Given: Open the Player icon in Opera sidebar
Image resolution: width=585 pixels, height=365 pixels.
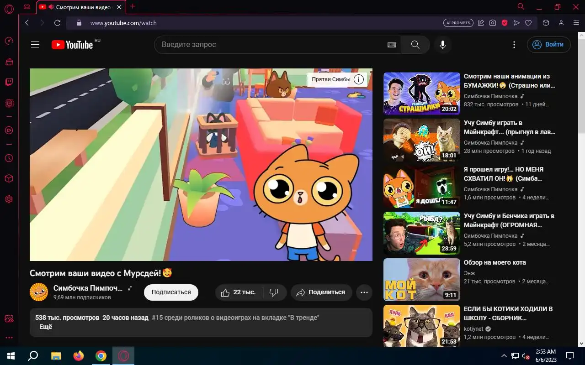Looking at the screenshot, I should coord(9,130).
